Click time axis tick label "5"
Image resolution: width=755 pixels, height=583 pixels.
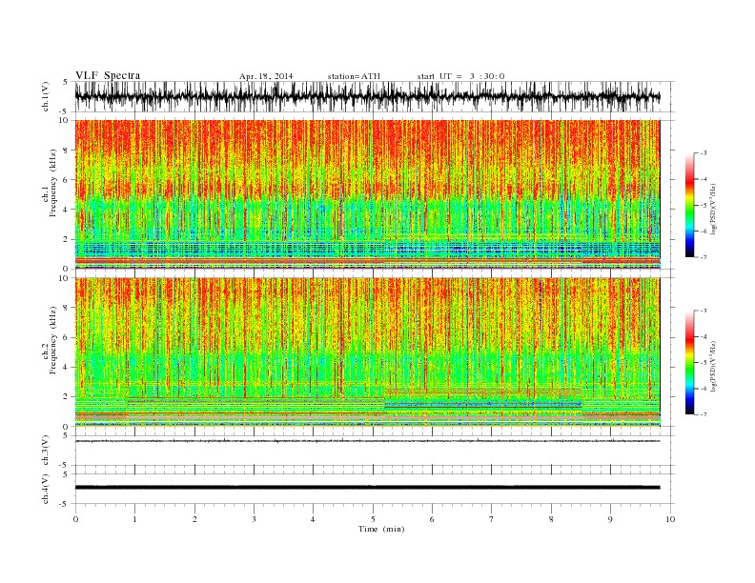pos(373,519)
